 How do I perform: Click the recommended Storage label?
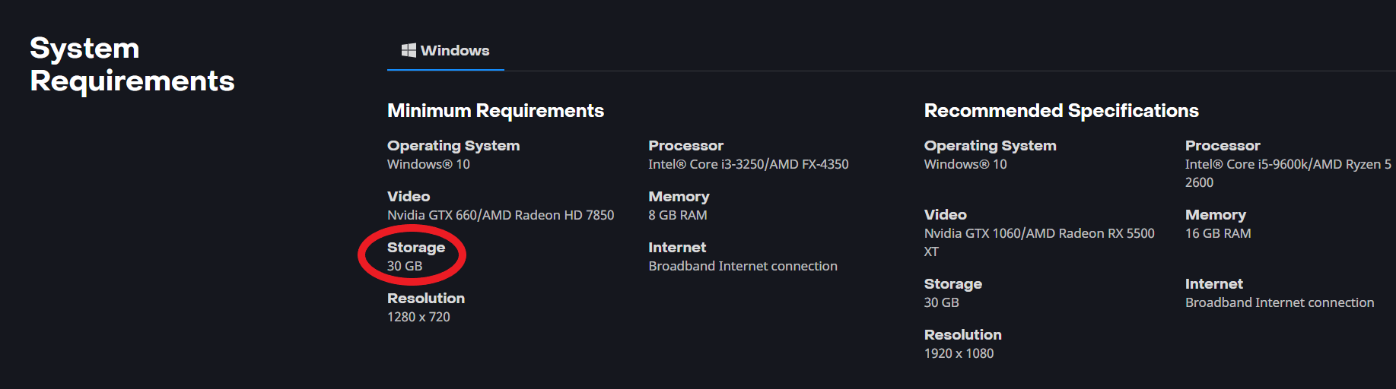[x=952, y=284]
